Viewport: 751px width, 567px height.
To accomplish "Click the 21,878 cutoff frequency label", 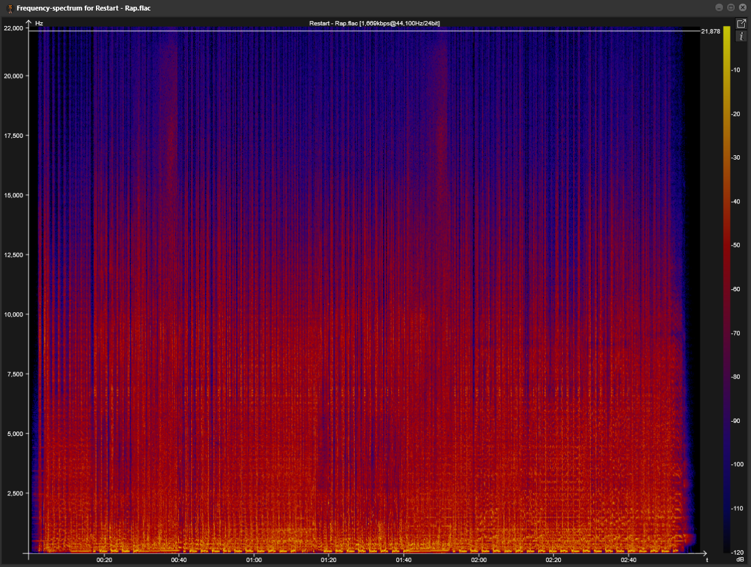I will click(710, 32).
